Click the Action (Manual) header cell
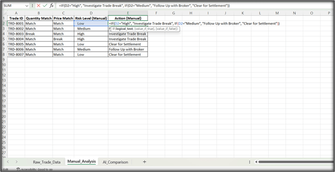 click(x=128, y=19)
